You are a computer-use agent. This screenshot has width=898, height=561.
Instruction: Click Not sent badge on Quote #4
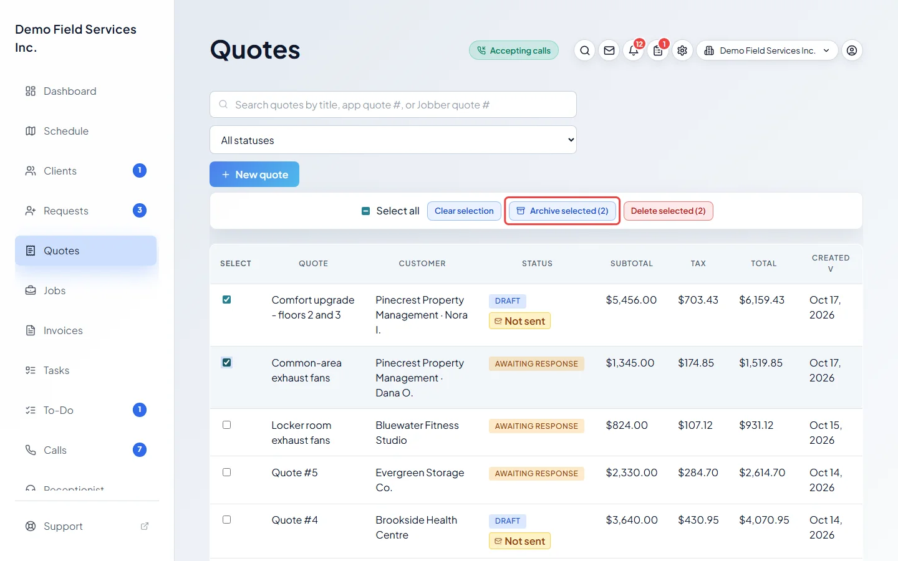[519, 541]
